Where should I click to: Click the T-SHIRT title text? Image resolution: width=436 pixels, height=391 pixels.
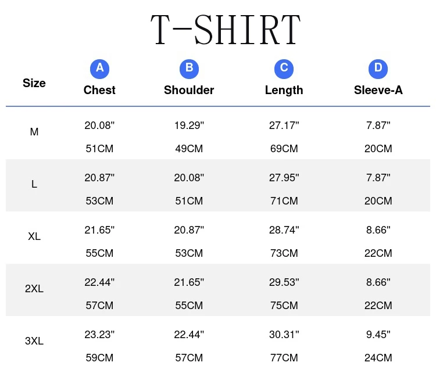pyautogui.click(x=226, y=30)
